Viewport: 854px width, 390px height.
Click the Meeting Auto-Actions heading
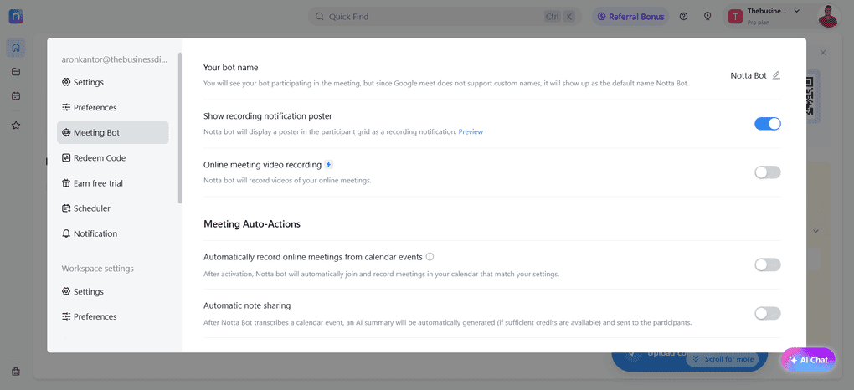[252, 223]
